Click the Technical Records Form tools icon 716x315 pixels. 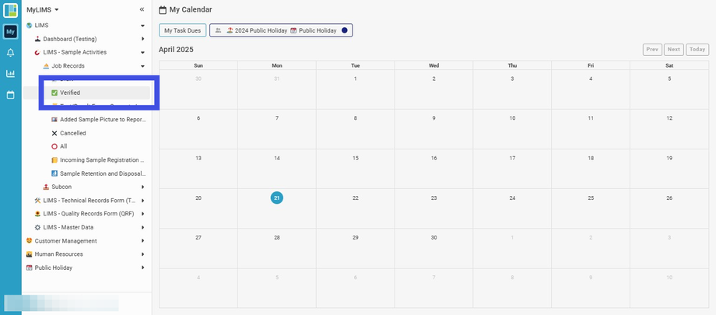[x=37, y=201]
